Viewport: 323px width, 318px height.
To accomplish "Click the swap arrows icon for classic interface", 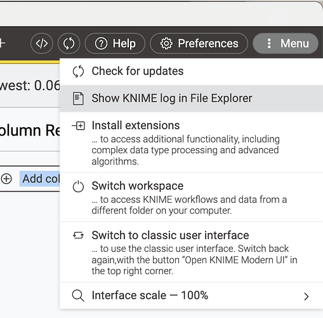I will (78, 235).
